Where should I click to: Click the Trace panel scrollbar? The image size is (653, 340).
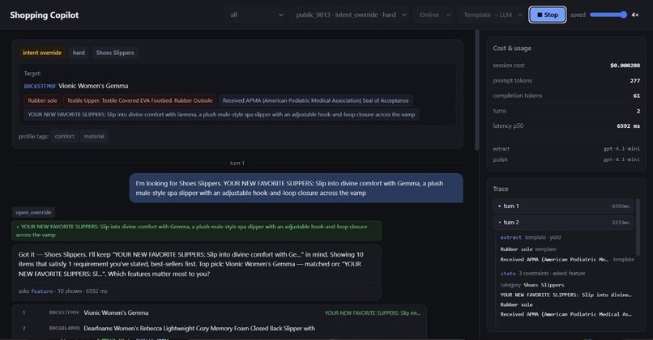coord(638,227)
